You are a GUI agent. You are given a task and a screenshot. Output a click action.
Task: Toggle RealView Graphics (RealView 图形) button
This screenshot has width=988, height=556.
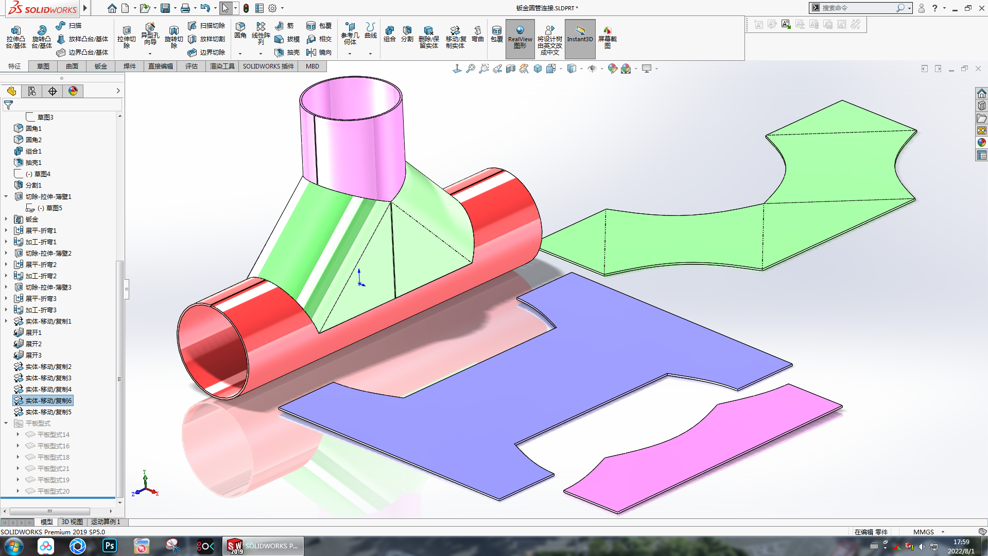point(520,38)
